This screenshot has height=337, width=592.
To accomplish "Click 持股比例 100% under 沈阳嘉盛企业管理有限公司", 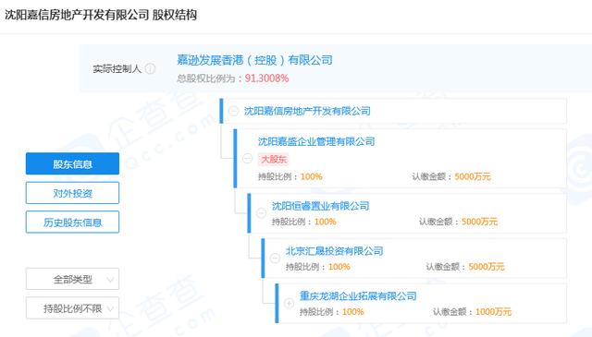I will pyautogui.click(x=312, y=176).
